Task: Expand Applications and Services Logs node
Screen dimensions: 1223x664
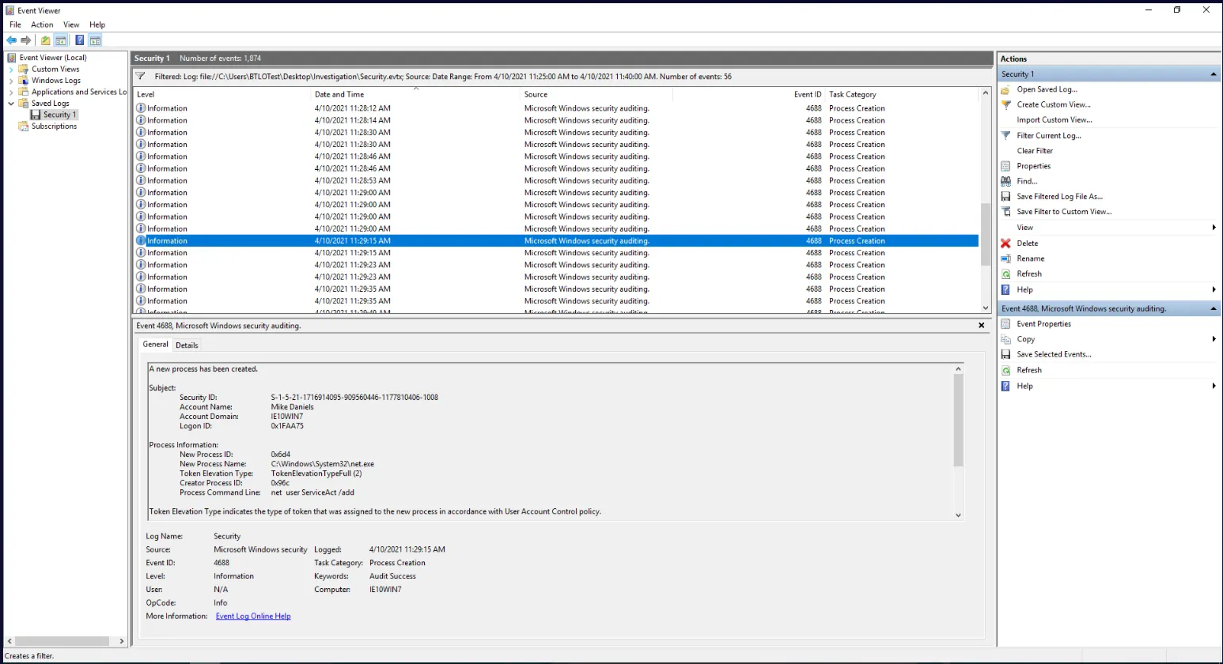Action: 11,92
